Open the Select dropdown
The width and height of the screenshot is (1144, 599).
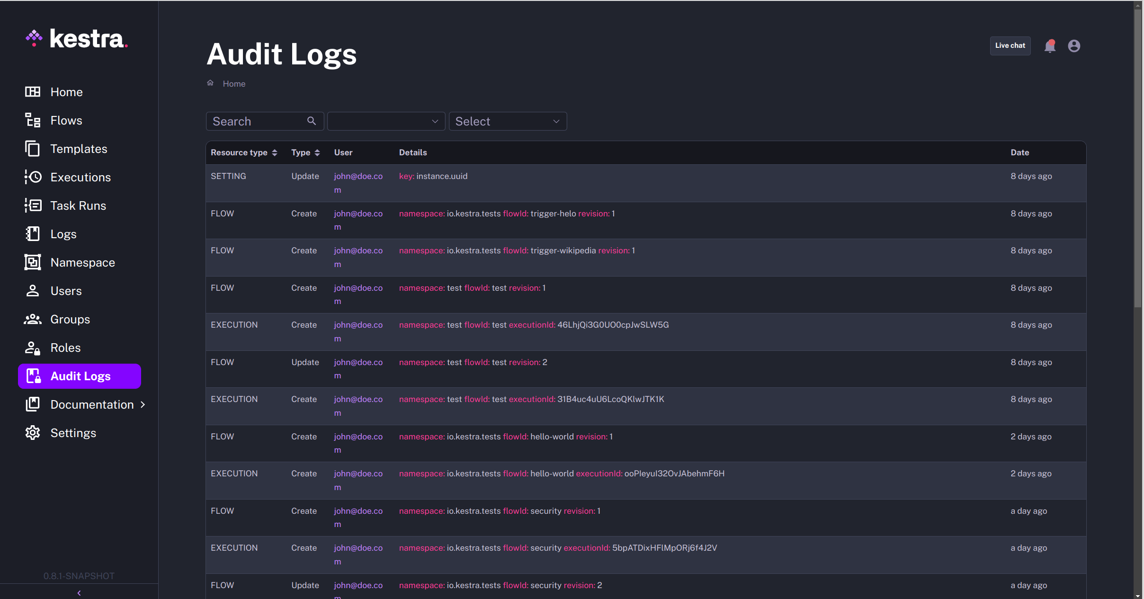(507, 121)
